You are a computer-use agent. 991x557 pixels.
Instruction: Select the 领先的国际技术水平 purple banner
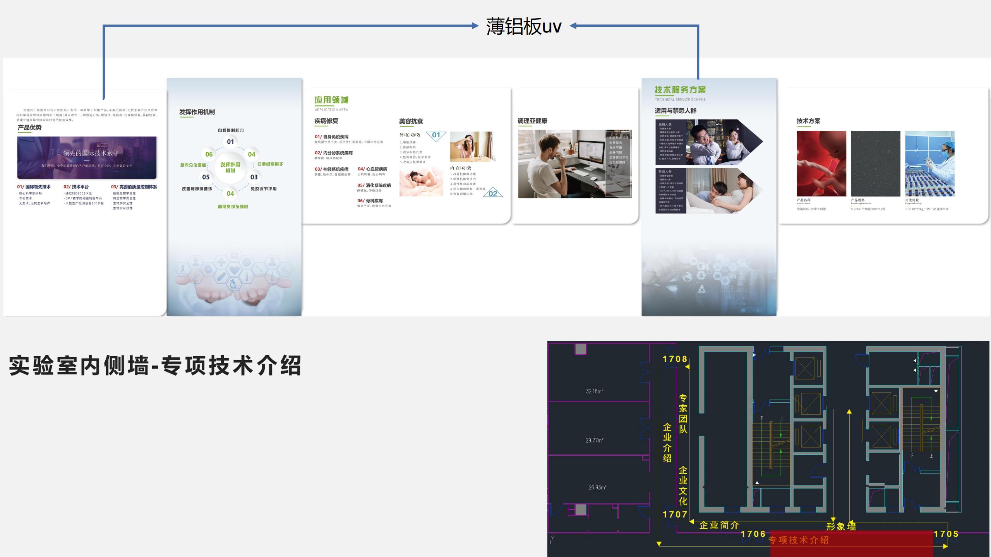point(87,157)
